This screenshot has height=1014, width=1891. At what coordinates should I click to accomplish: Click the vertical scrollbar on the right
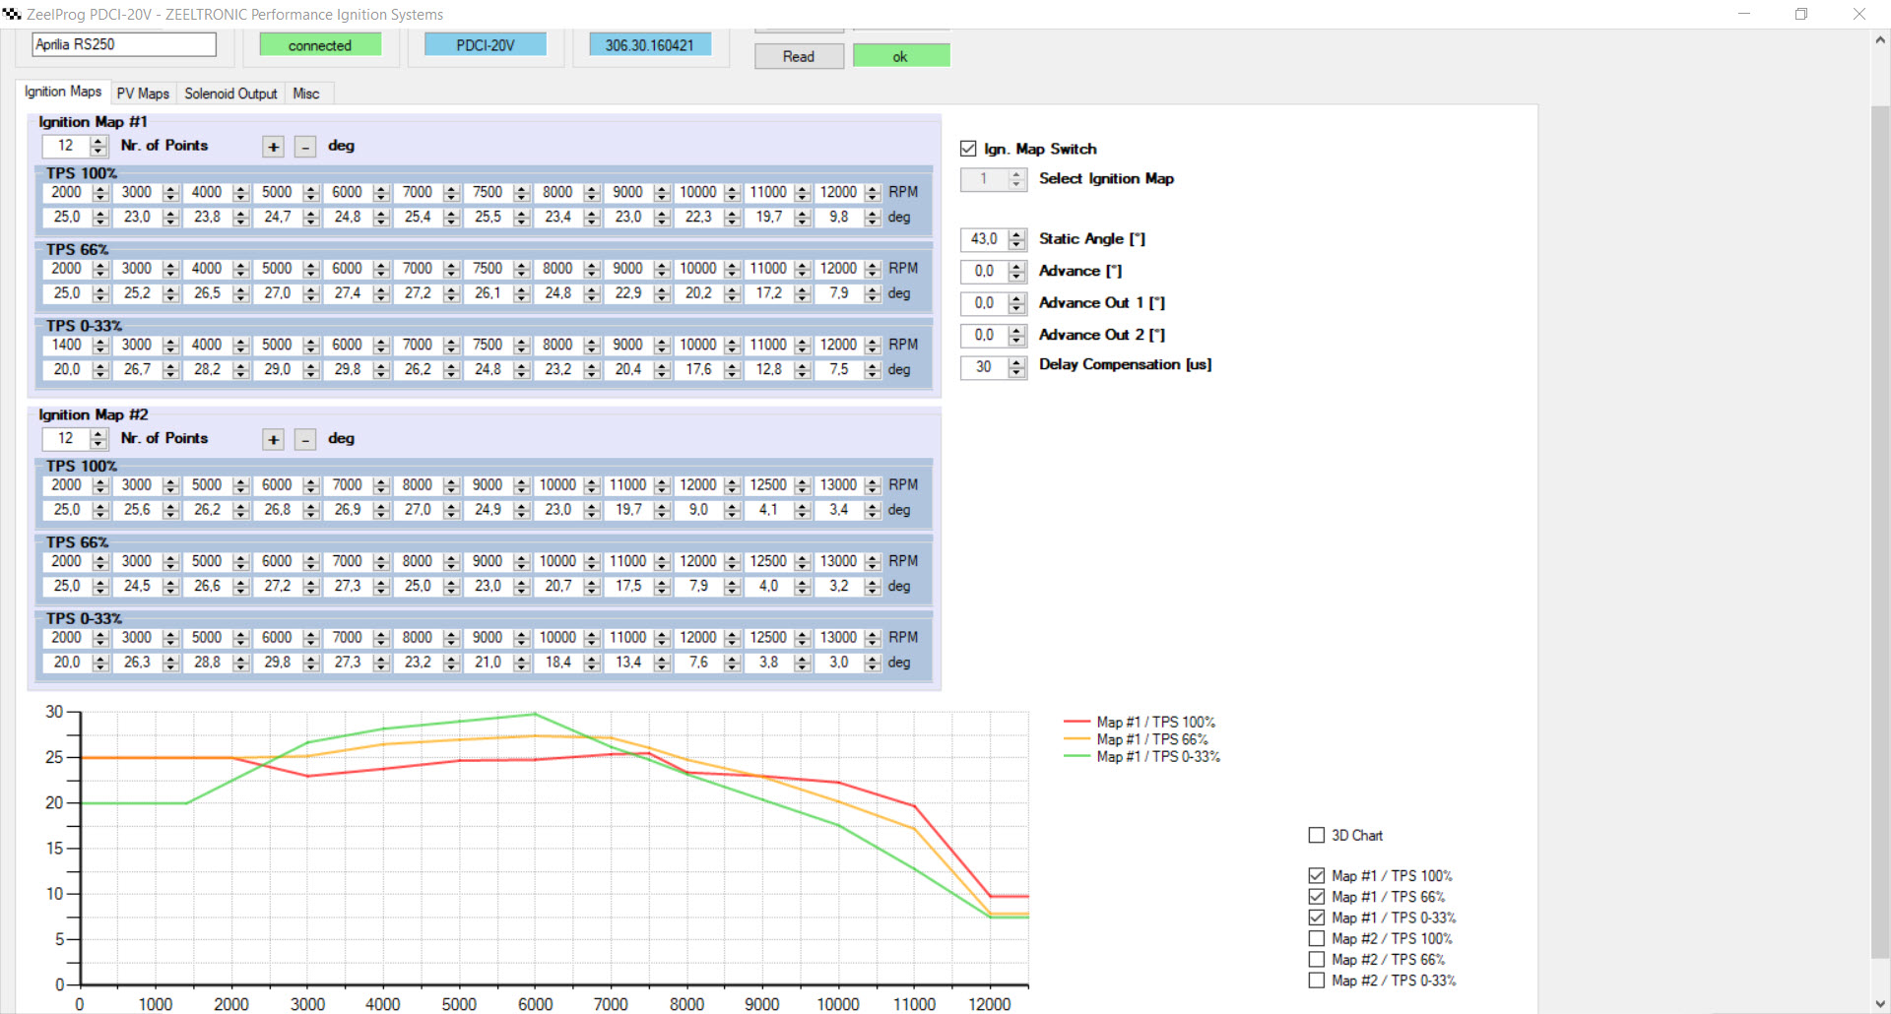pos(1880,532)
